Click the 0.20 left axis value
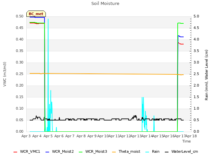 (20, 86)
